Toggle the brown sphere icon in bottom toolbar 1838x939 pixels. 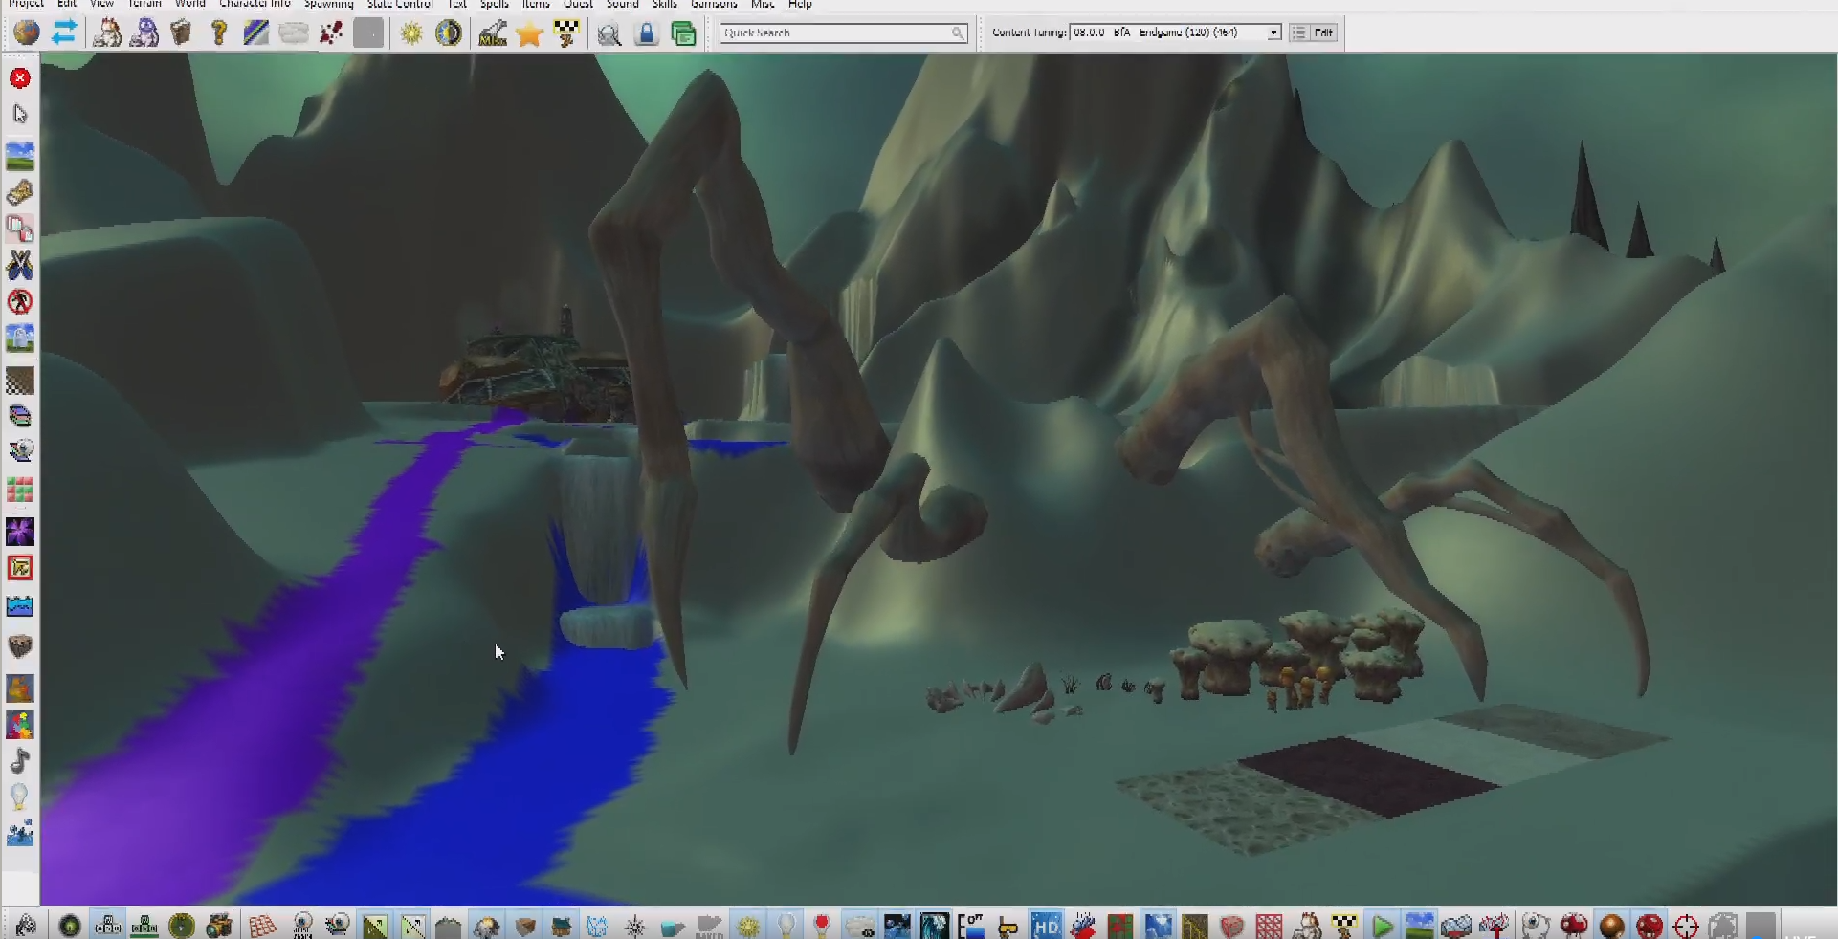pos(1612,926)
